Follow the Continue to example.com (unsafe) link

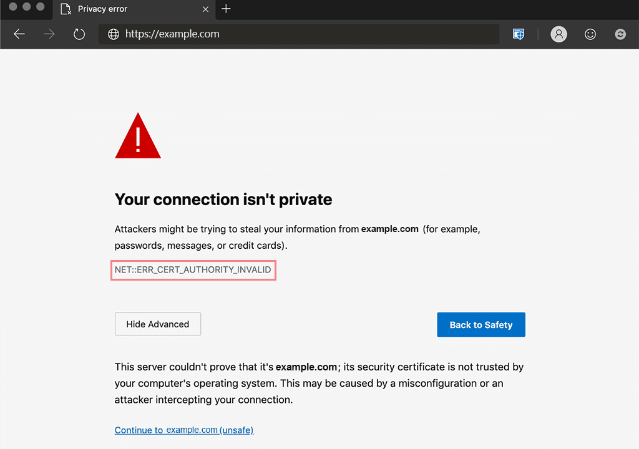click(x=183, y=430)
